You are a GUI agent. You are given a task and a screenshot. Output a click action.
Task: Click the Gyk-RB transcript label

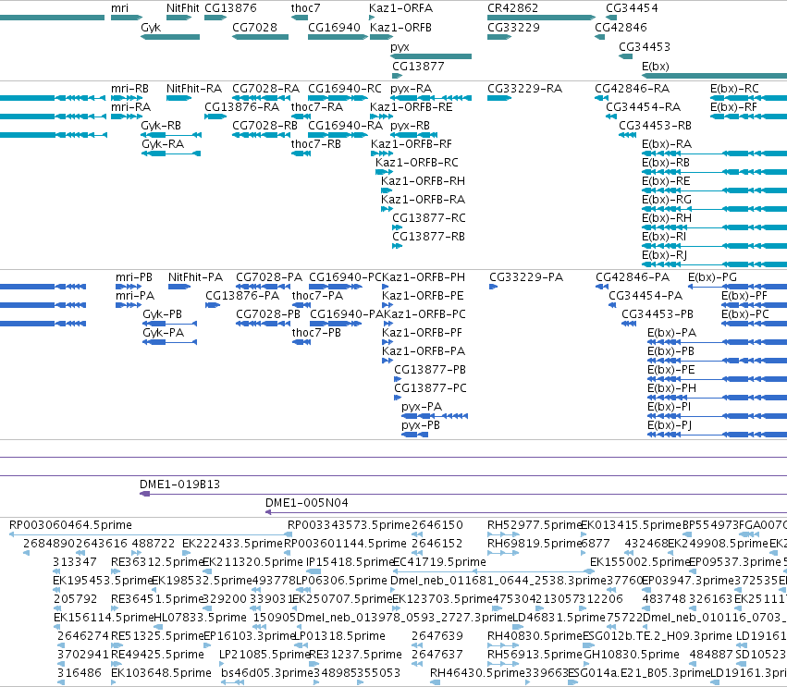(161, 126)
